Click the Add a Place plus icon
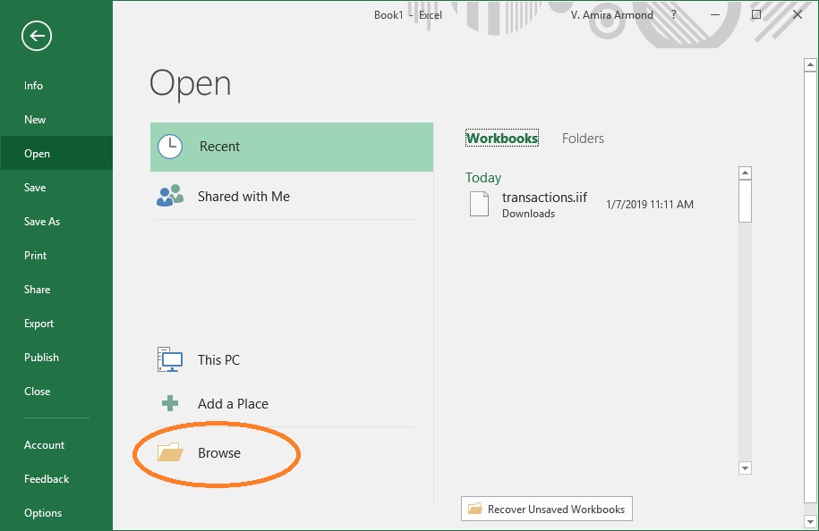Image resolution: width=819 pixels, height=531 pixels. click(170, 403)
